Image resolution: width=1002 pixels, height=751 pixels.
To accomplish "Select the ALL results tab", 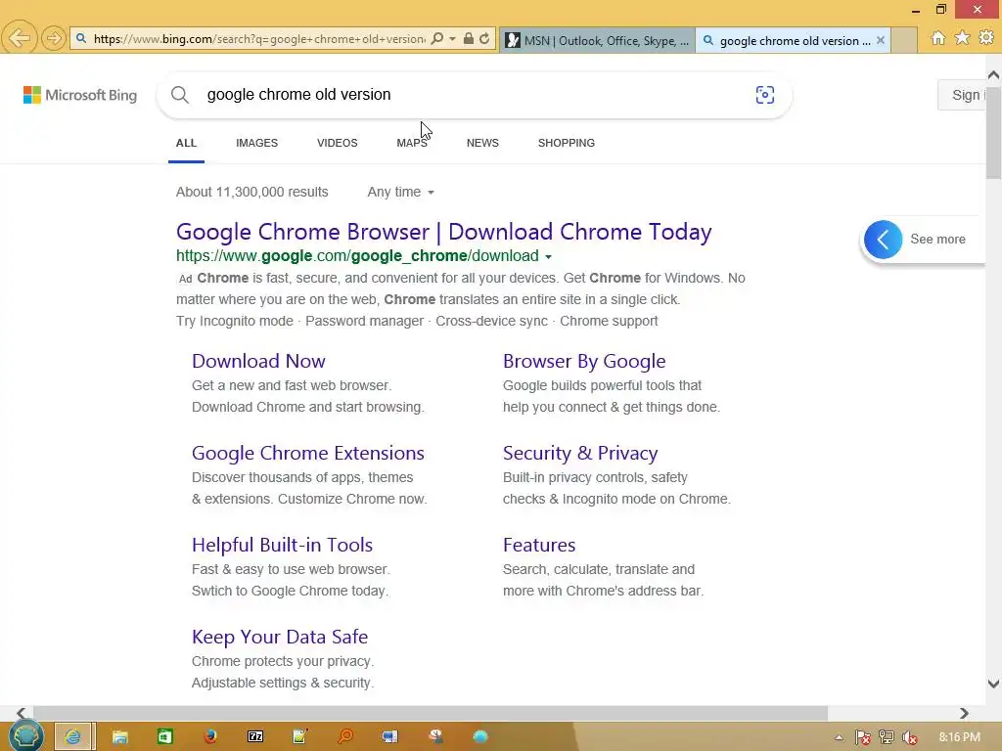I will pyautogui.click(x=186, y=143).
